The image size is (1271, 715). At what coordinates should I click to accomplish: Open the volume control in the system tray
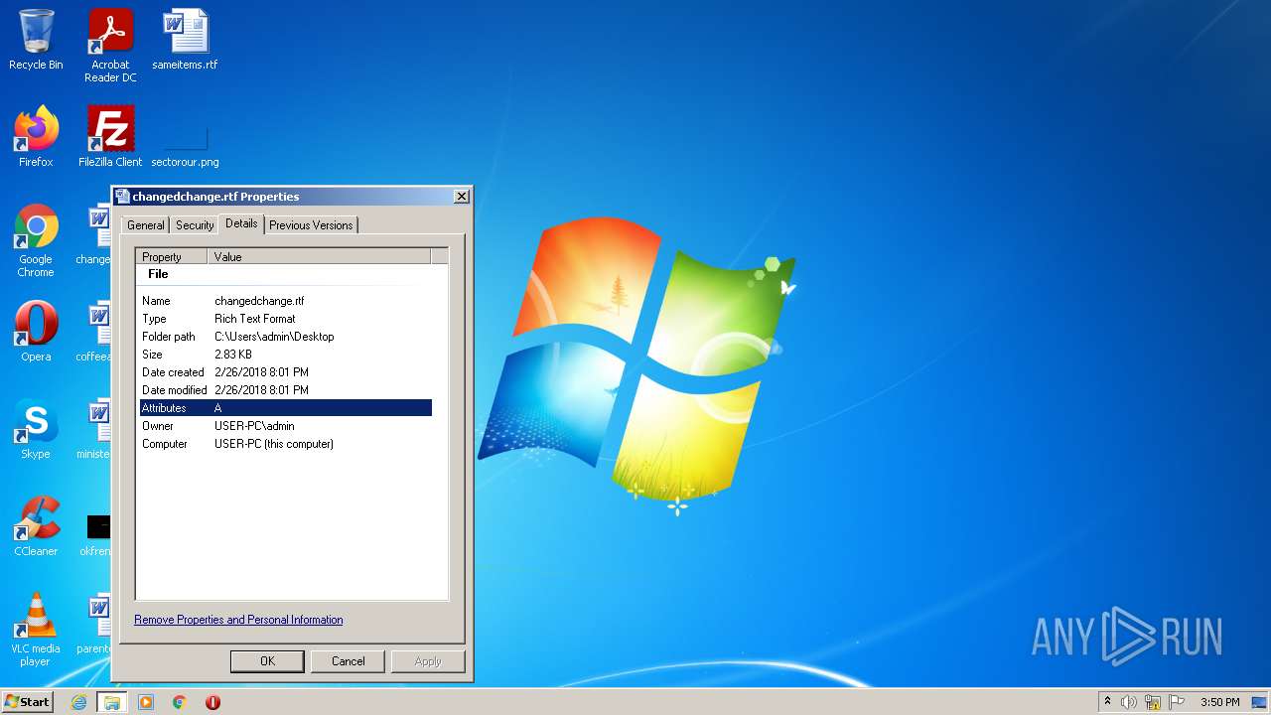[1129, 702]
